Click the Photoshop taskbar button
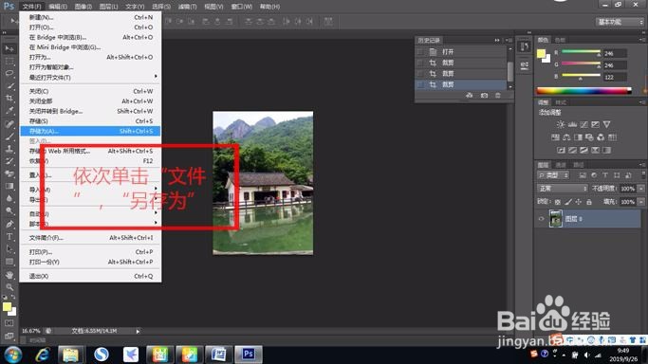The width and height of the screenshot is (648, 364). click(248, 355)
